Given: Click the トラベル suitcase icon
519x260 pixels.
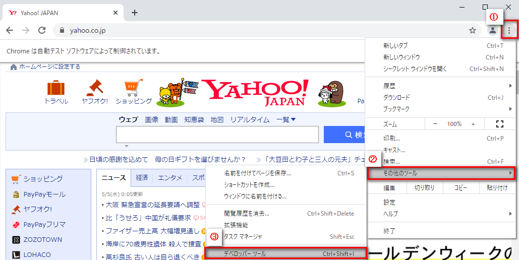Looking at the screenshot, I should click(x=56, y=89).
